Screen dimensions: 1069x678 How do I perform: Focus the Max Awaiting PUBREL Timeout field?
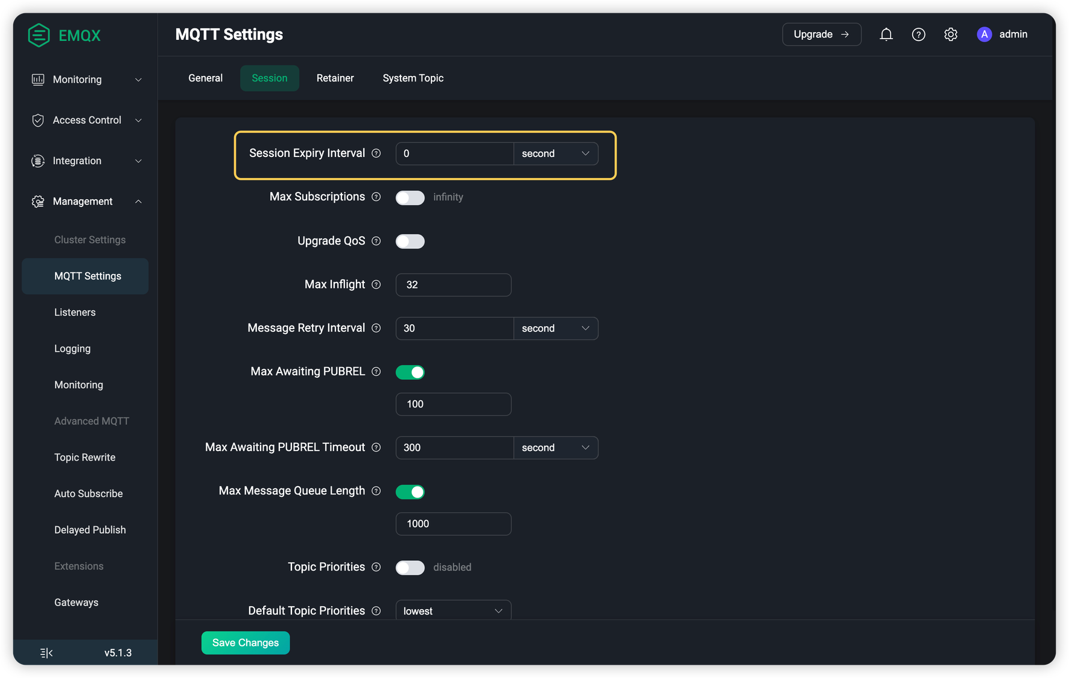pos(454,447)
